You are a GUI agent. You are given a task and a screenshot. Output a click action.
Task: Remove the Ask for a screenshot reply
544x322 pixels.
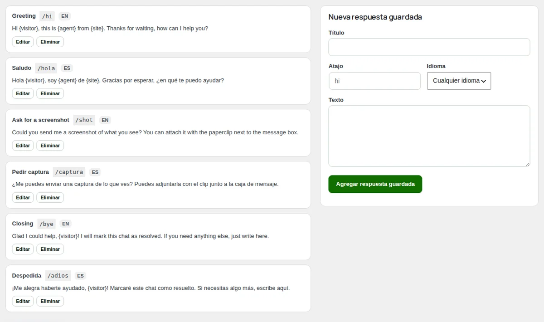click(50, 146)
